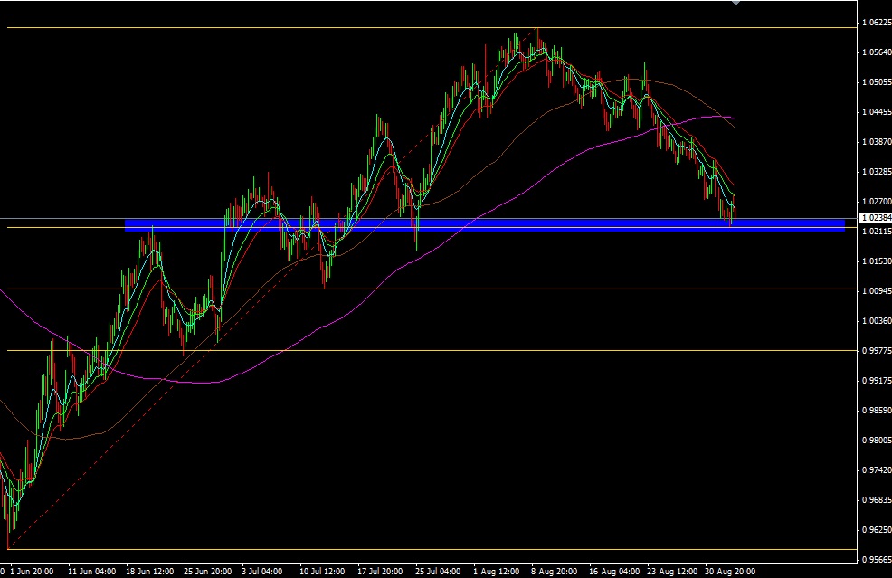
Task: Click the 1.00945 price axis label
Action: (877, 290)
